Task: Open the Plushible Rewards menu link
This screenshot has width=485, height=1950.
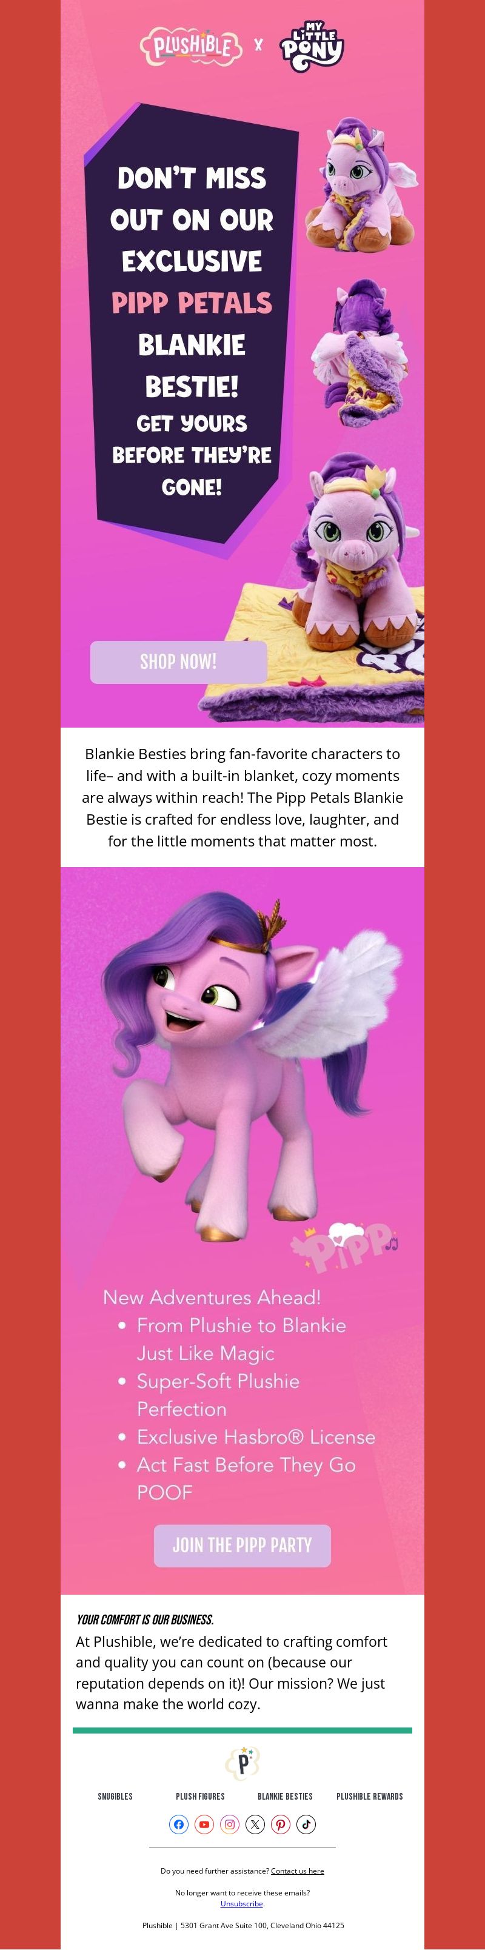Action: click(x=370, y=1797)
